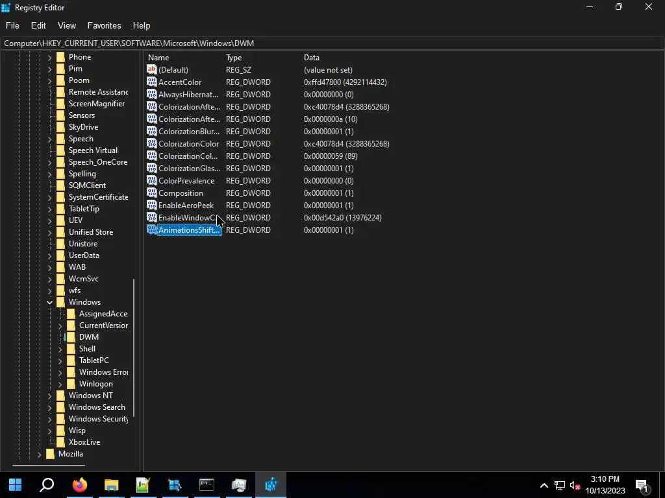Open the Edit menu
The height and width of the screenshot is (498, 665).
point(38,25)
